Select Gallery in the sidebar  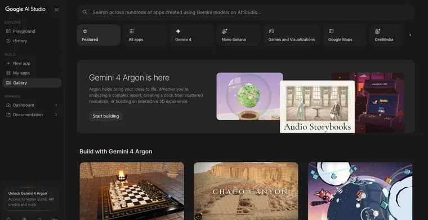coord(32,83)
